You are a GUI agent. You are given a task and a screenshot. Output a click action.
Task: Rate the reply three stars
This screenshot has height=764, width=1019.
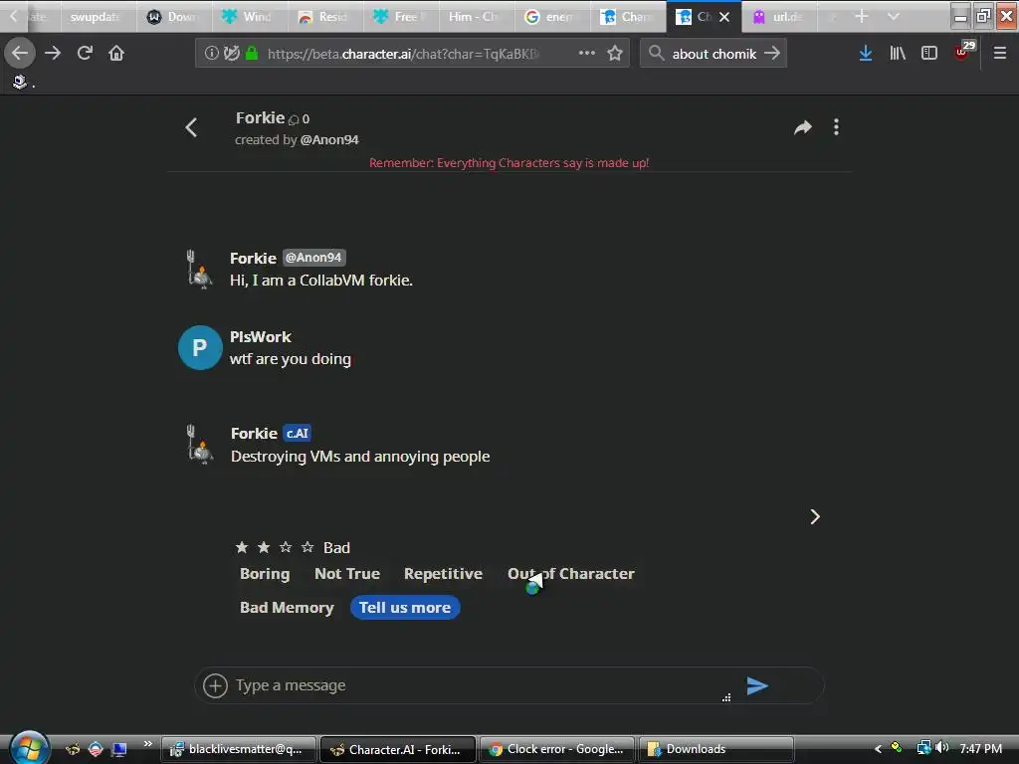286,548
